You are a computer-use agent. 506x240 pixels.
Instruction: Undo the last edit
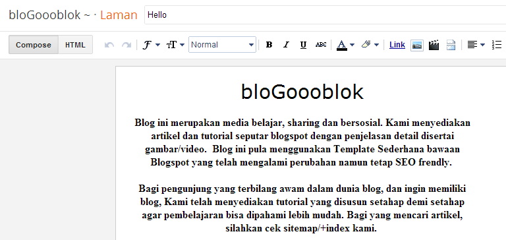109,45
